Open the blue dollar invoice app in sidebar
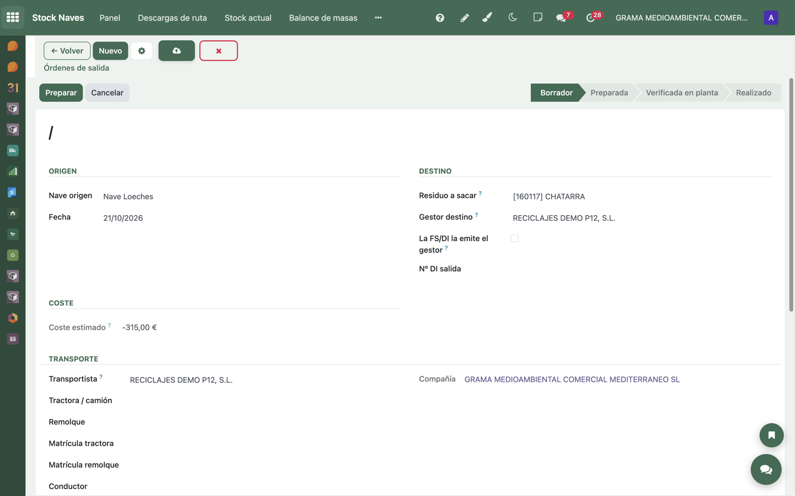This screenshot has height=496, width=795. pyautogui.click(x=13, y=192)
